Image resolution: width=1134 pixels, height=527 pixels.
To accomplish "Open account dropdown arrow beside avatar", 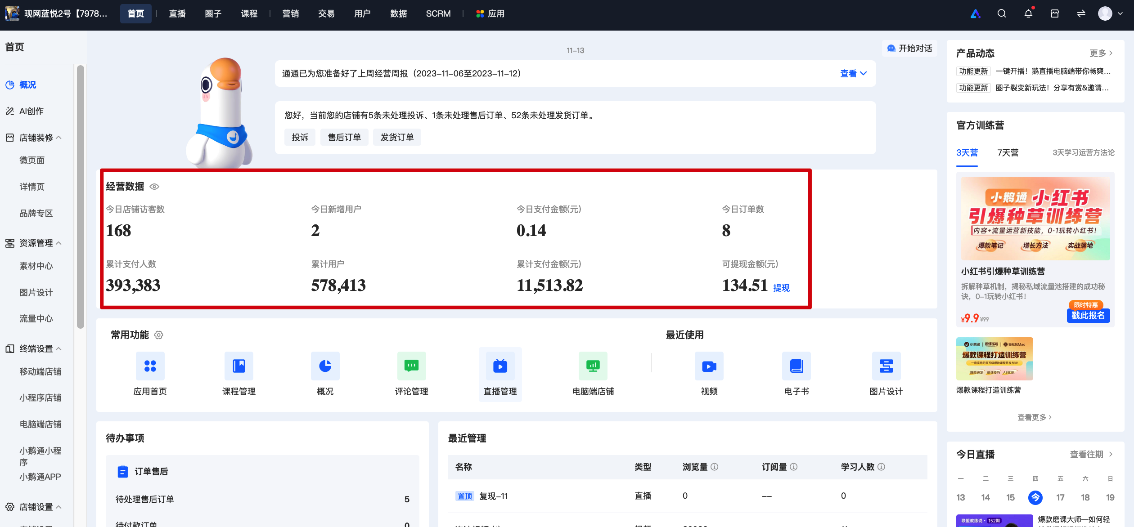I will (x=1120, y=13).
